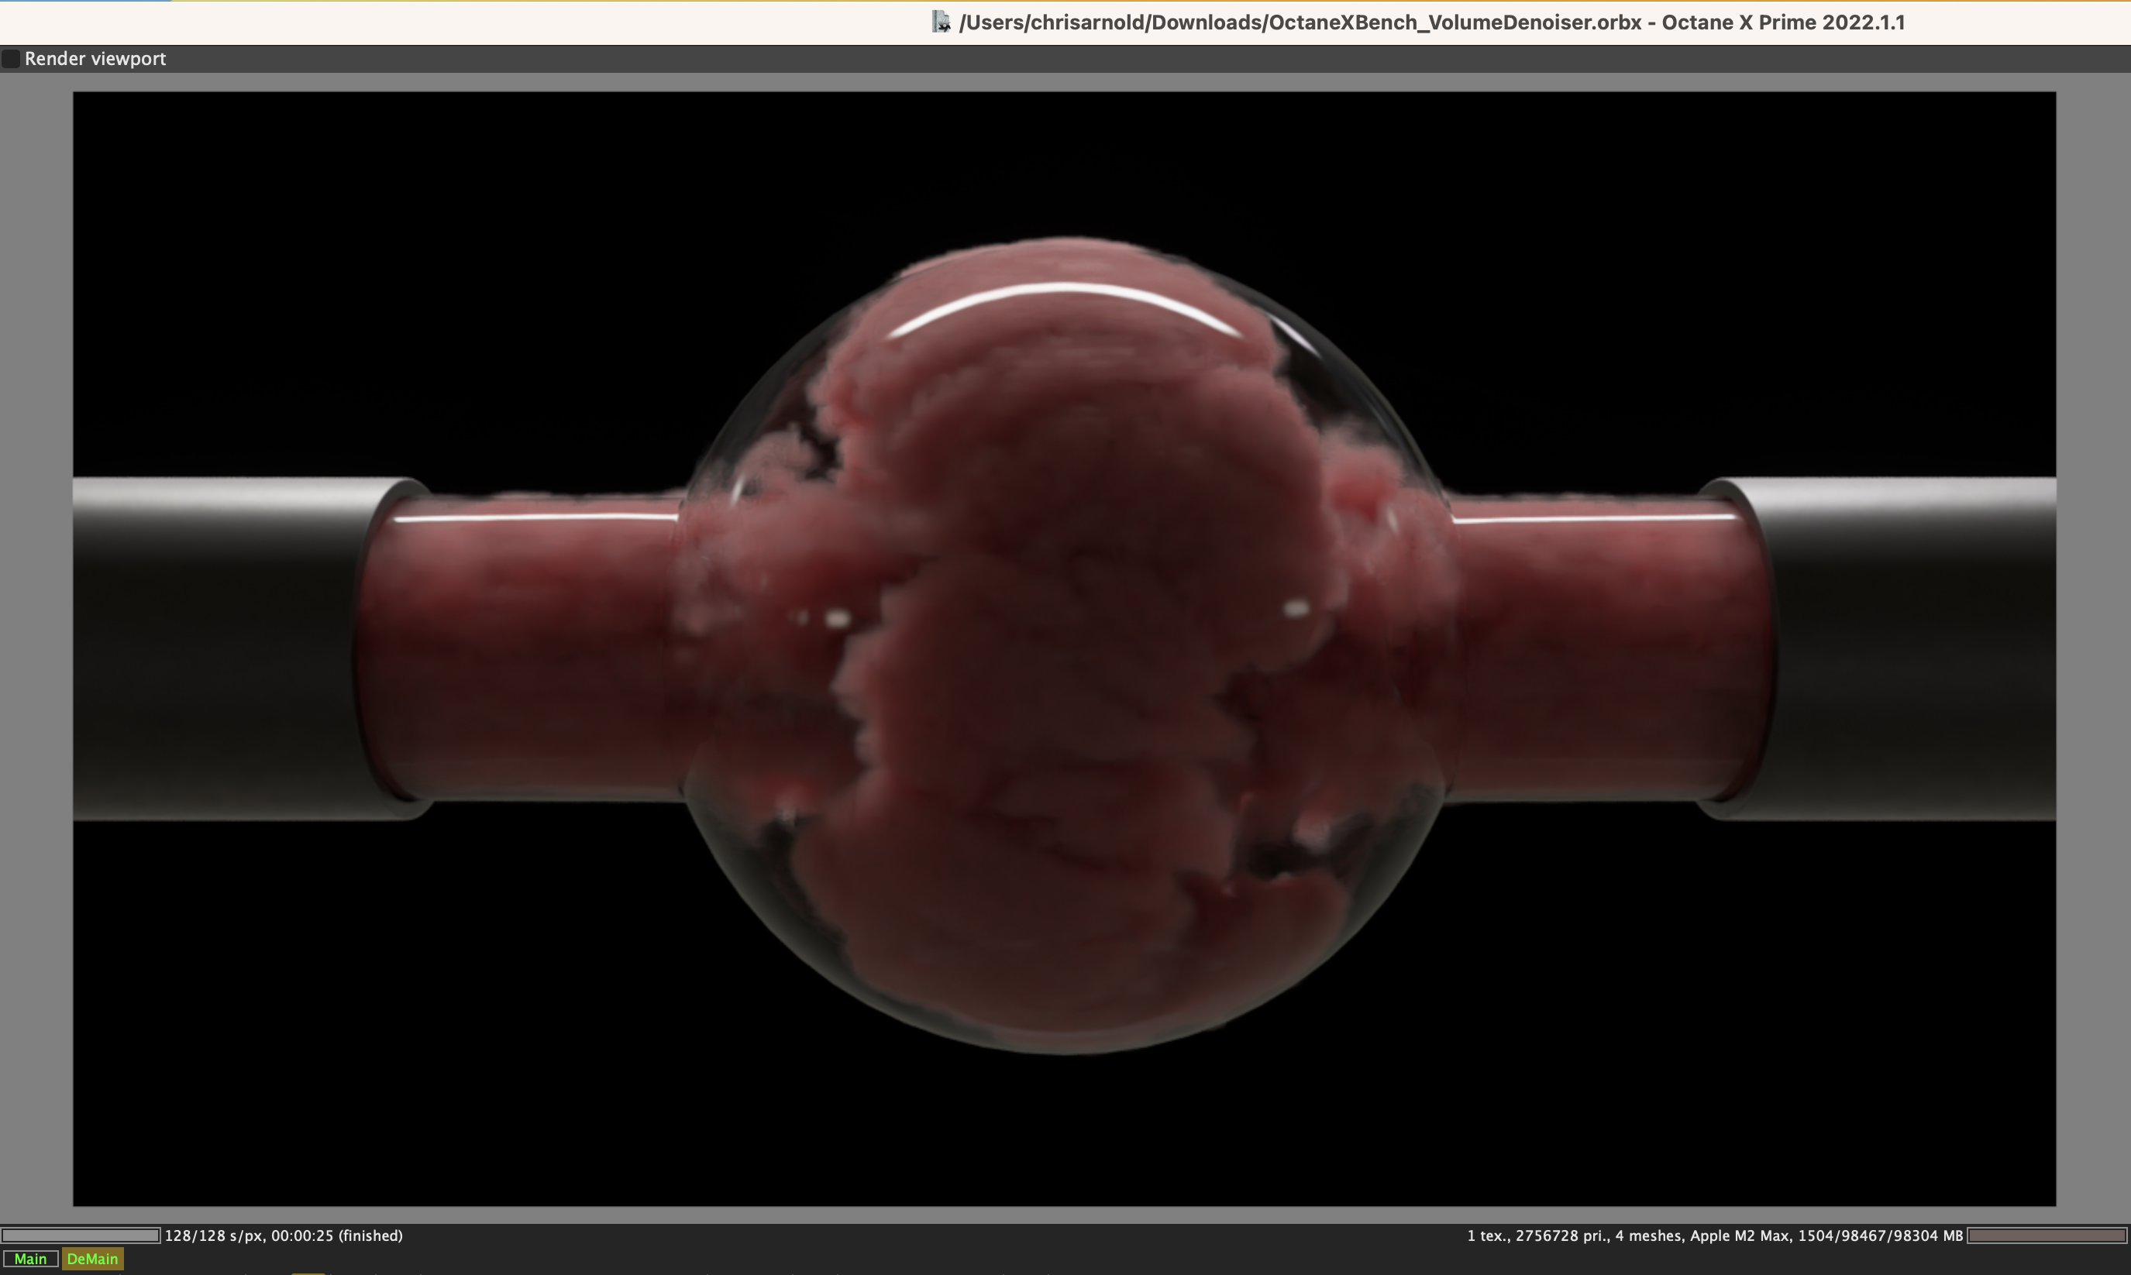Click the samples and render time status text

point(284,1235)
